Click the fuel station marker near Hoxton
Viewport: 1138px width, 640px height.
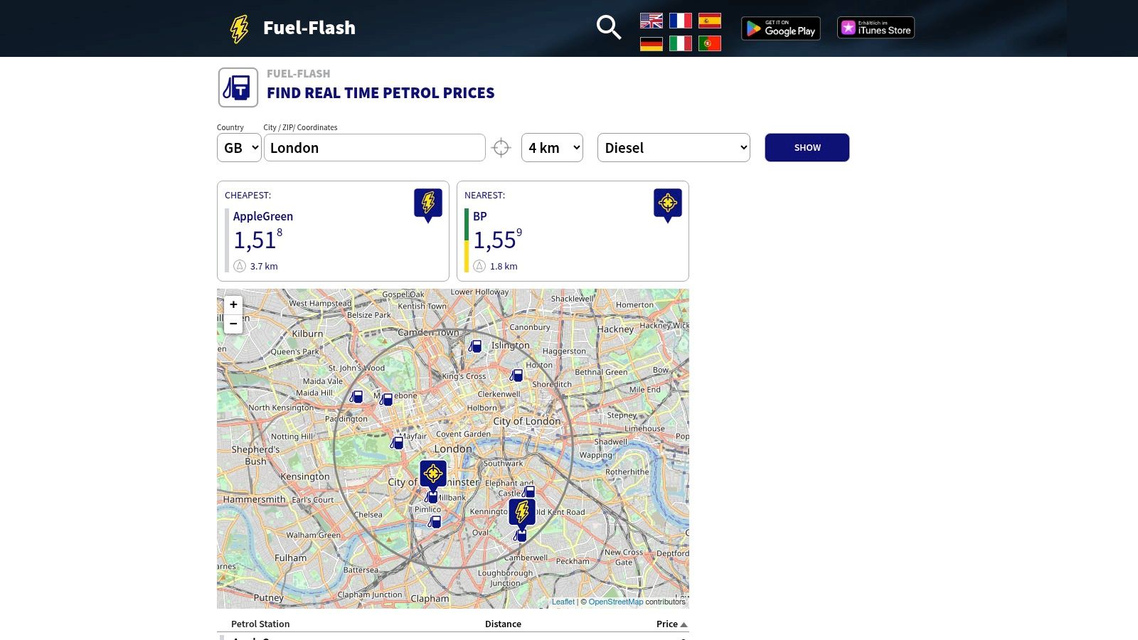[x=516, y=375]
